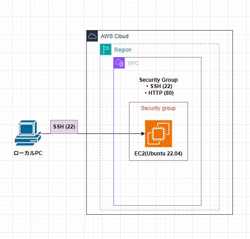This screenshot has height=239, width=250.
Task: Select the purple VPC icon
Action: (119, 63)
